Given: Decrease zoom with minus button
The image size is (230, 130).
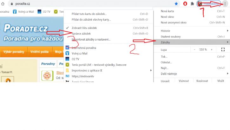Looking at the screenshot, I should (x=194, y=50).
